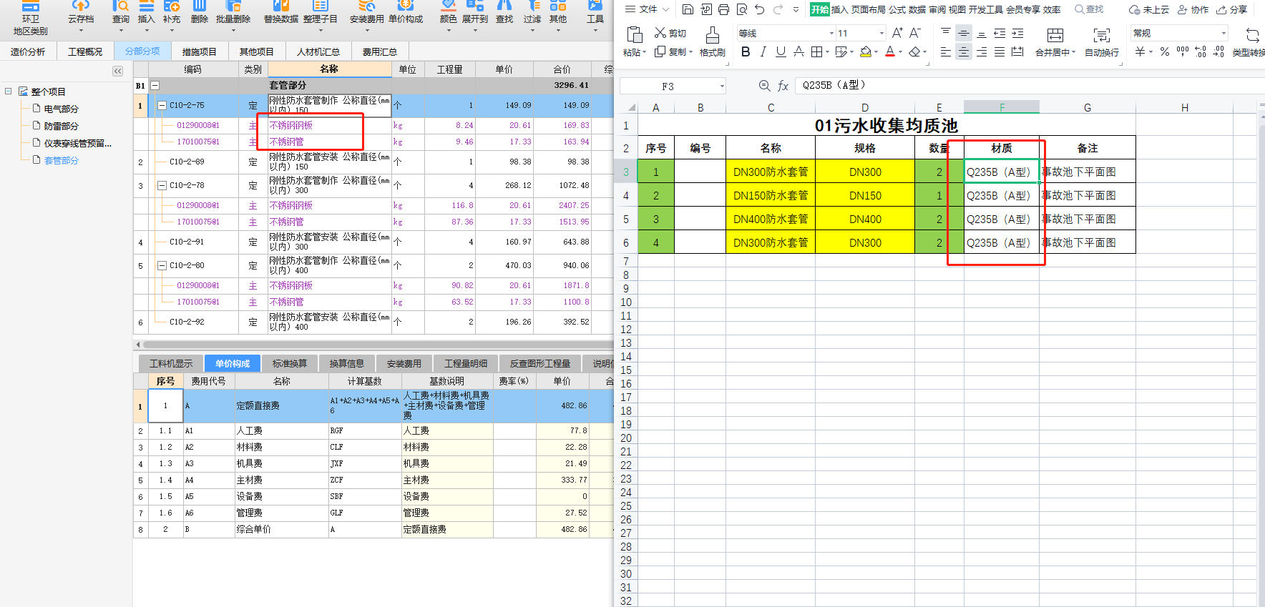Toggle strikethrough style icon in WPS

tap(798, 51)
